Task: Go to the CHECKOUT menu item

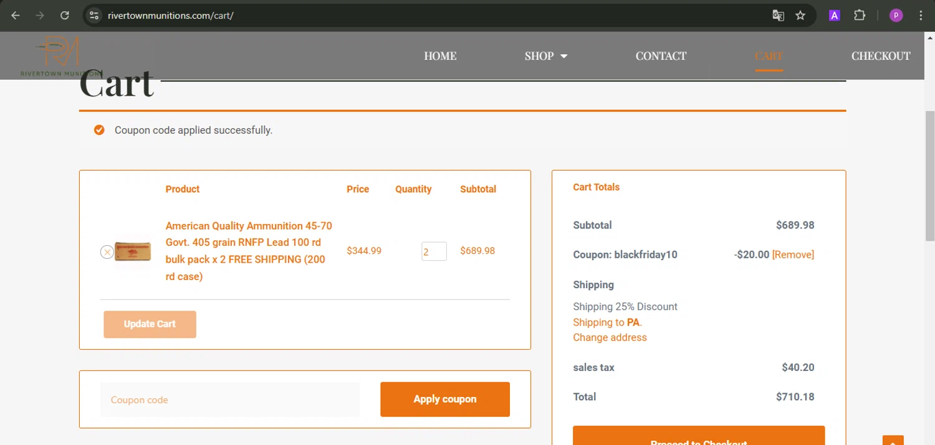Action: (881, 56)
